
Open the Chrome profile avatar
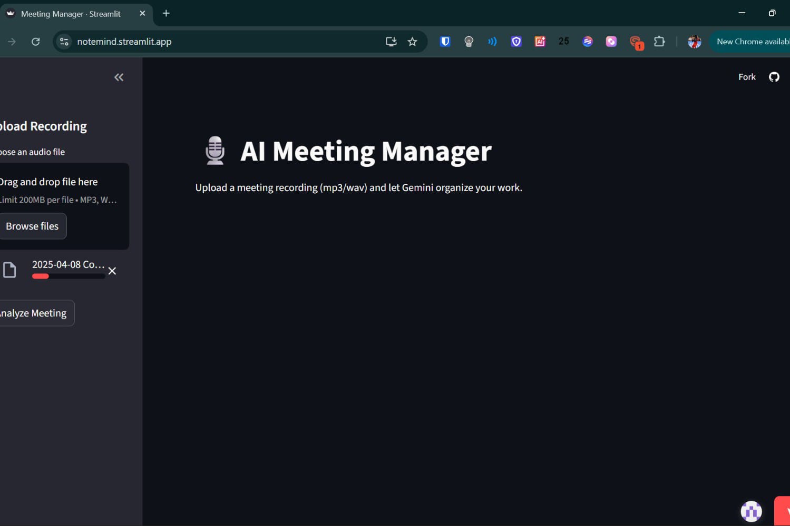695,42
